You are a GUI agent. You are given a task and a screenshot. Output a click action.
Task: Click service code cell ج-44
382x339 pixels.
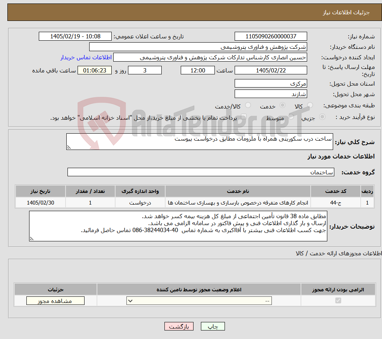(x=335, y=203)
